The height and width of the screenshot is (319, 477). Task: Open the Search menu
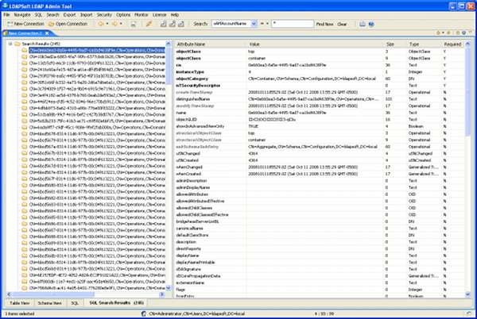[x=52, y=14]
